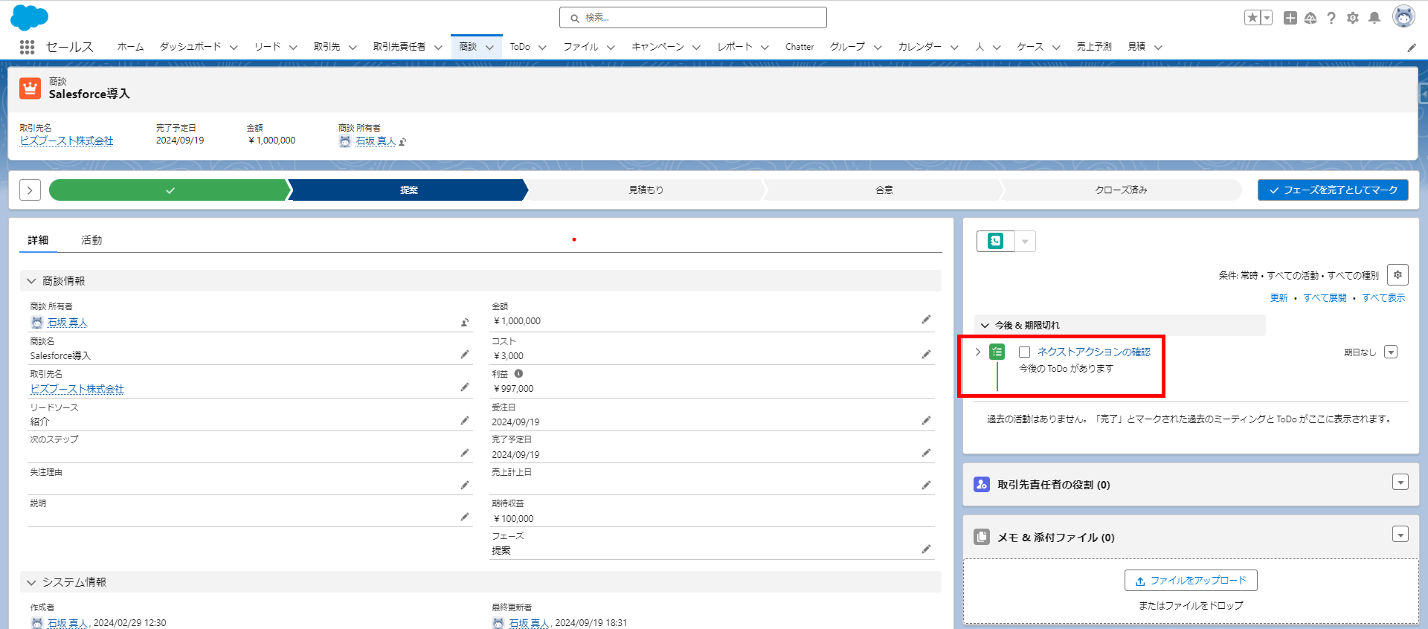Click the Salesforce guidance cloud icon
Screen dimensions: 1428x629
(1310, 18)
